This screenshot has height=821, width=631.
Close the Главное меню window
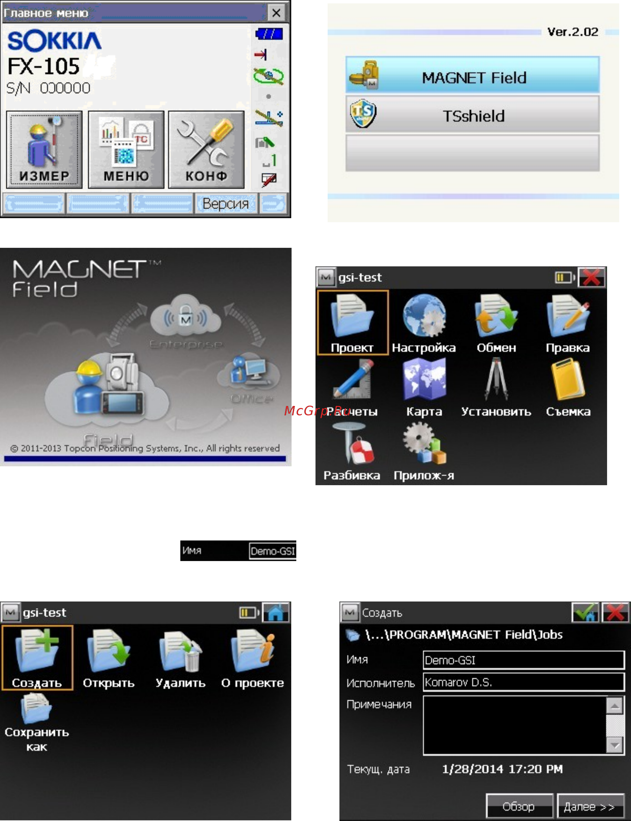tap(276, 13)
